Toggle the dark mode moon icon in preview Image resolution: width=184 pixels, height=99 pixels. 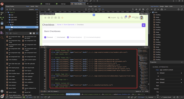[x=118, y=17]
